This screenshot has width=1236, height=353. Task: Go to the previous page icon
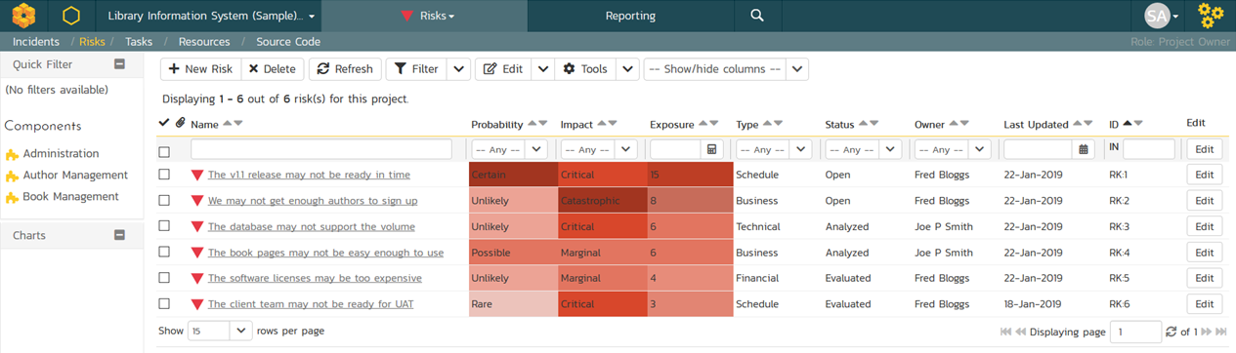[x=1021, y=333]
